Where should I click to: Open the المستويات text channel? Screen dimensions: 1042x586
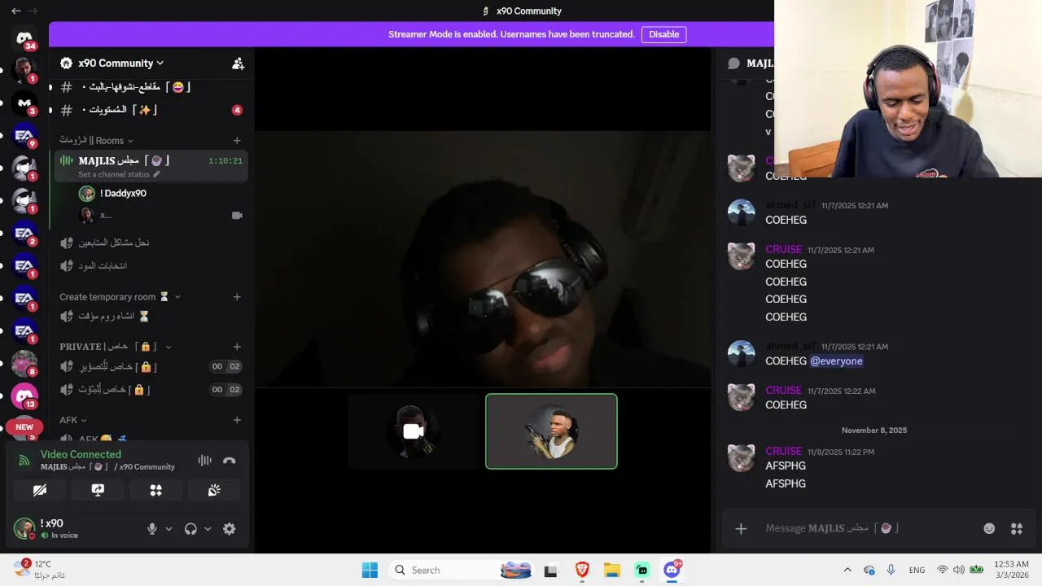pyautogui.click(x=150, y=110)
